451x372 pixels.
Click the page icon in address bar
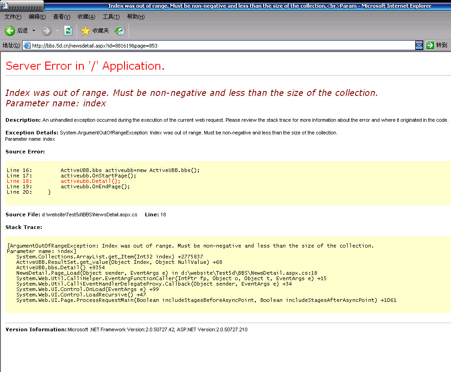point(27,45)
